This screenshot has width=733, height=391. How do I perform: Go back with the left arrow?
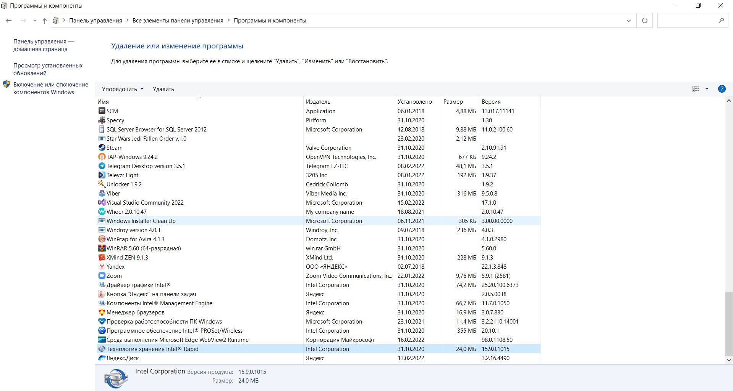[9, 21]
